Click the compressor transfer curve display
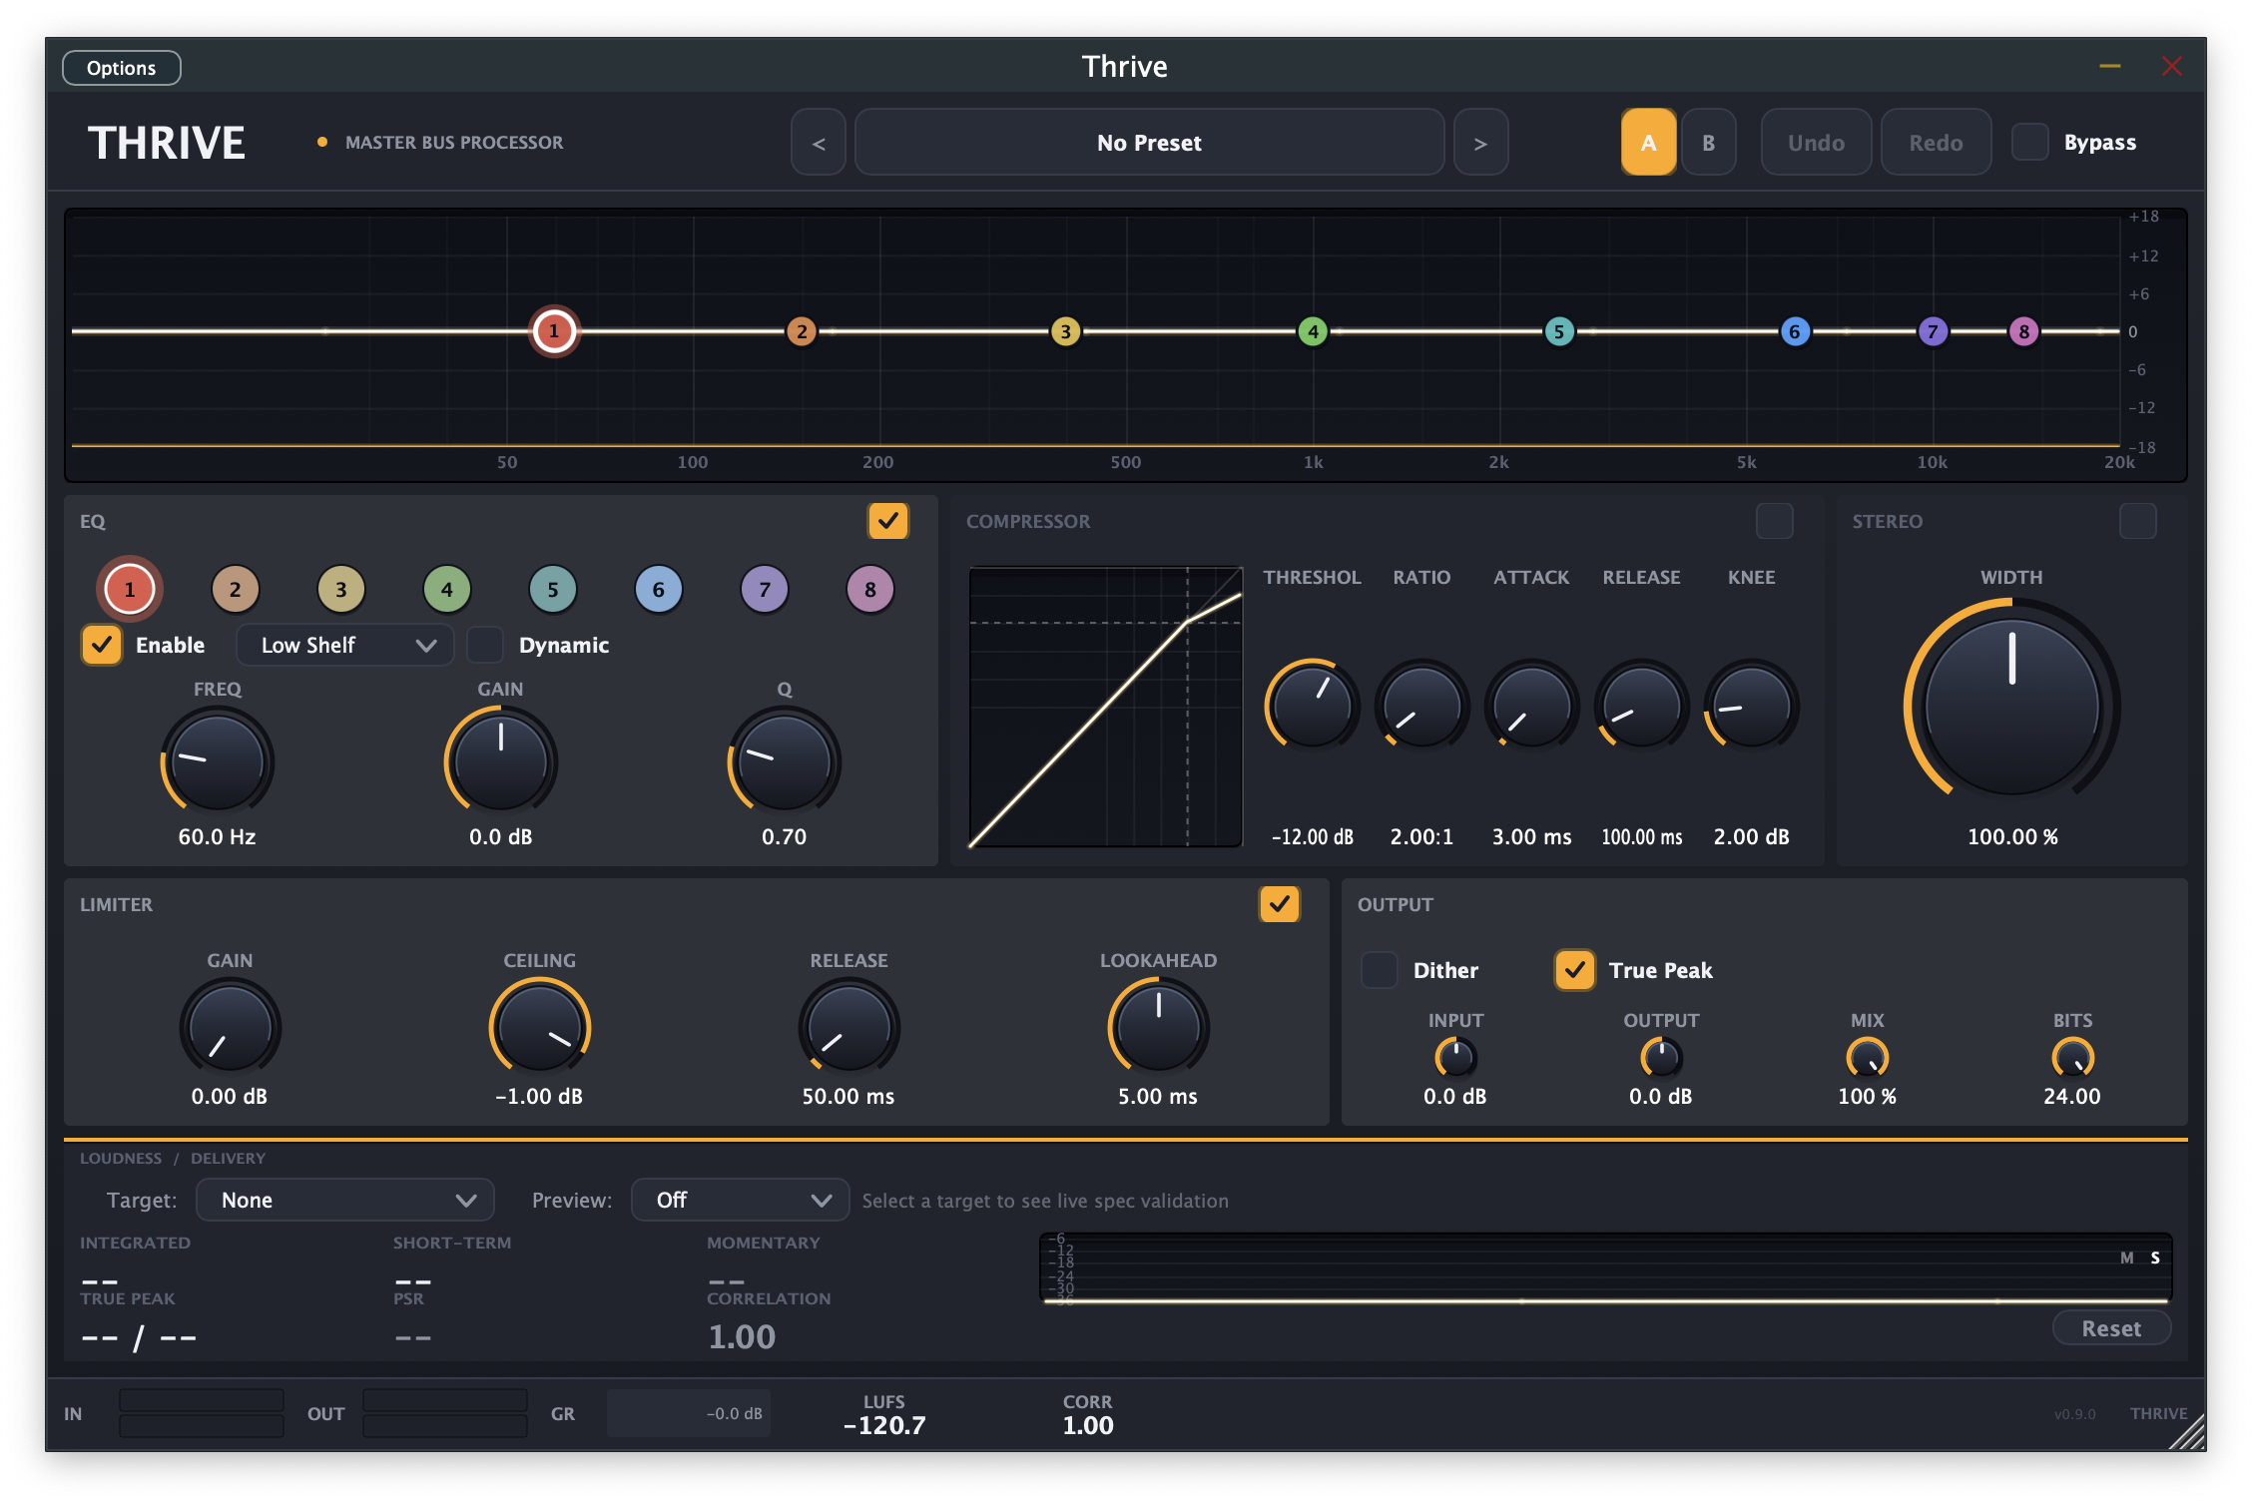 [1105, 707]
